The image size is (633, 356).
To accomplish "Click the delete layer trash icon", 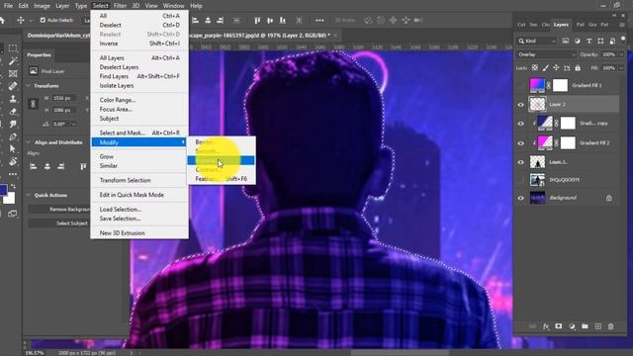I will point(611,326).
